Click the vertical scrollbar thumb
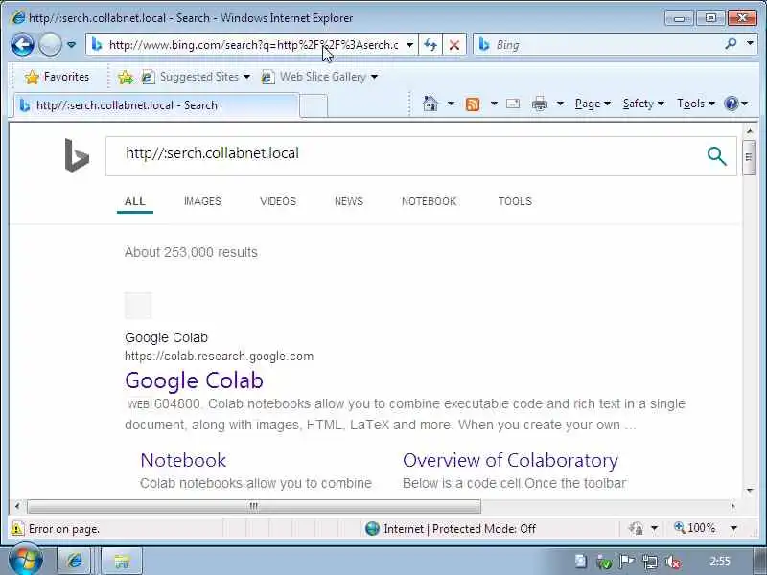The height and width of the screenshot is (575, 767). (x=749, y=157)
